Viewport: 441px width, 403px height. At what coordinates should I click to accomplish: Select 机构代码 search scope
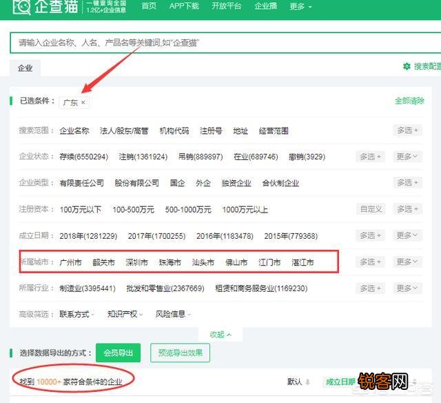[x=174, y=131]
